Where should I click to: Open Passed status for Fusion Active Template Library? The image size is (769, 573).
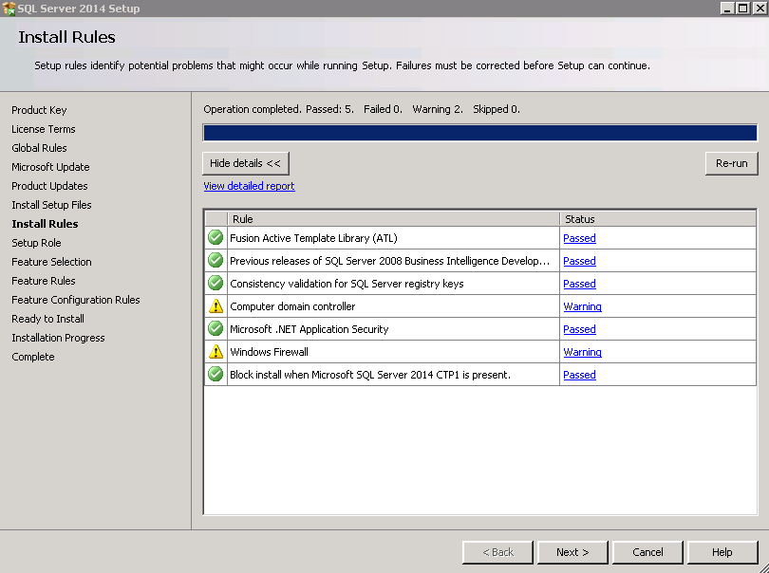[x=579, y=238]
